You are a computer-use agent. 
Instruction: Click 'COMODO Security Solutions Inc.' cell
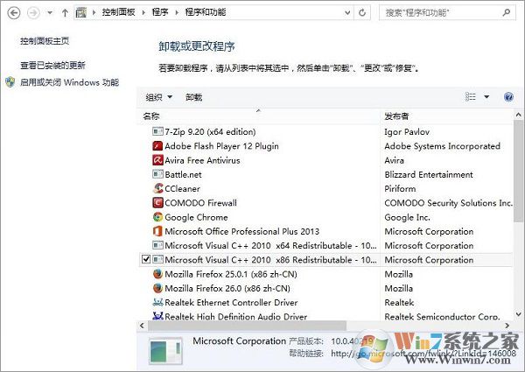pyautogui.click(x=448, y=203)
